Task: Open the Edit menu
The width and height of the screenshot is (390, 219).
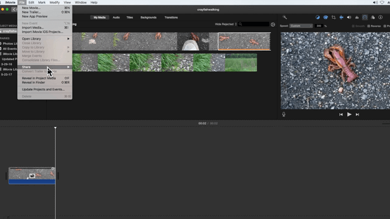Action: tap(31, 2)
